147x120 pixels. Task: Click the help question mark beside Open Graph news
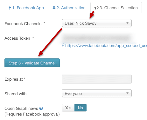point(41,108)
